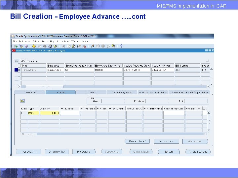Switch to View Prepayment Applications tab

(189, 92)
